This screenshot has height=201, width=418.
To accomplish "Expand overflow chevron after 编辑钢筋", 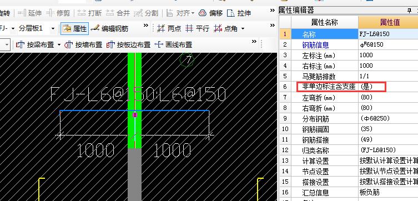I will [146, 26].
